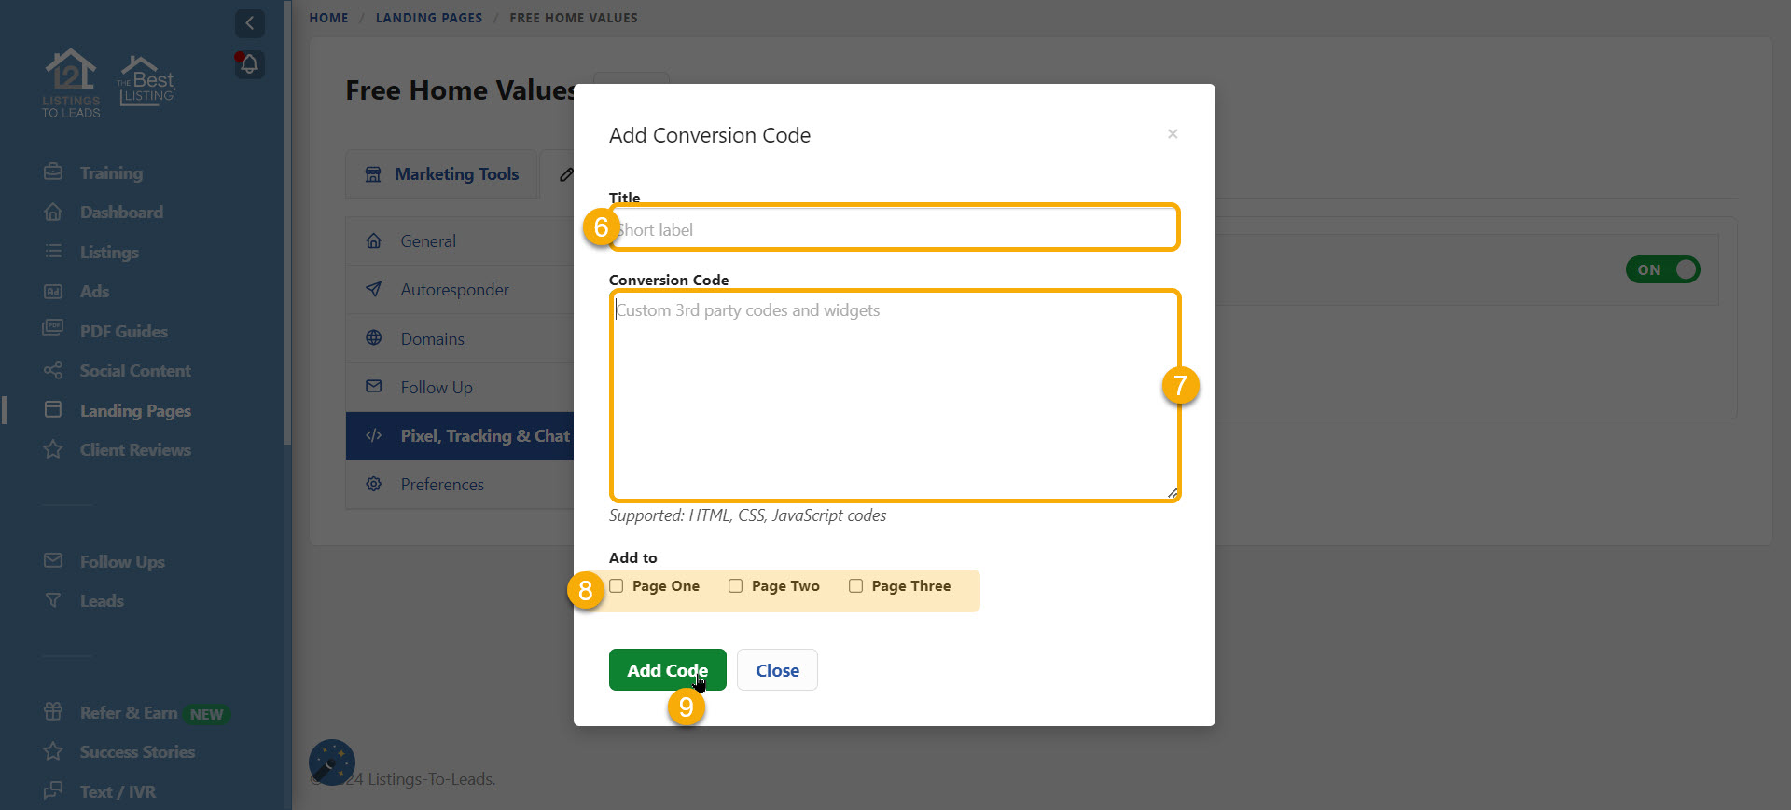The image size is (1791, 810).
Task: Check the Page One checkbox
Action: pyautogui.click(x=617, y=586)
